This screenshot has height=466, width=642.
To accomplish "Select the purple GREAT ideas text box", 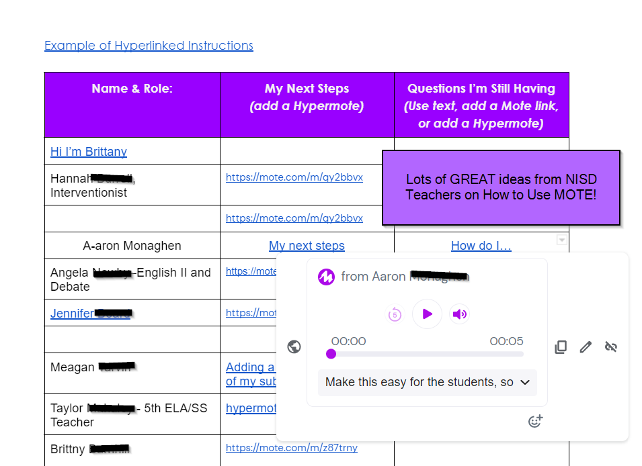I will click(501, 187).
